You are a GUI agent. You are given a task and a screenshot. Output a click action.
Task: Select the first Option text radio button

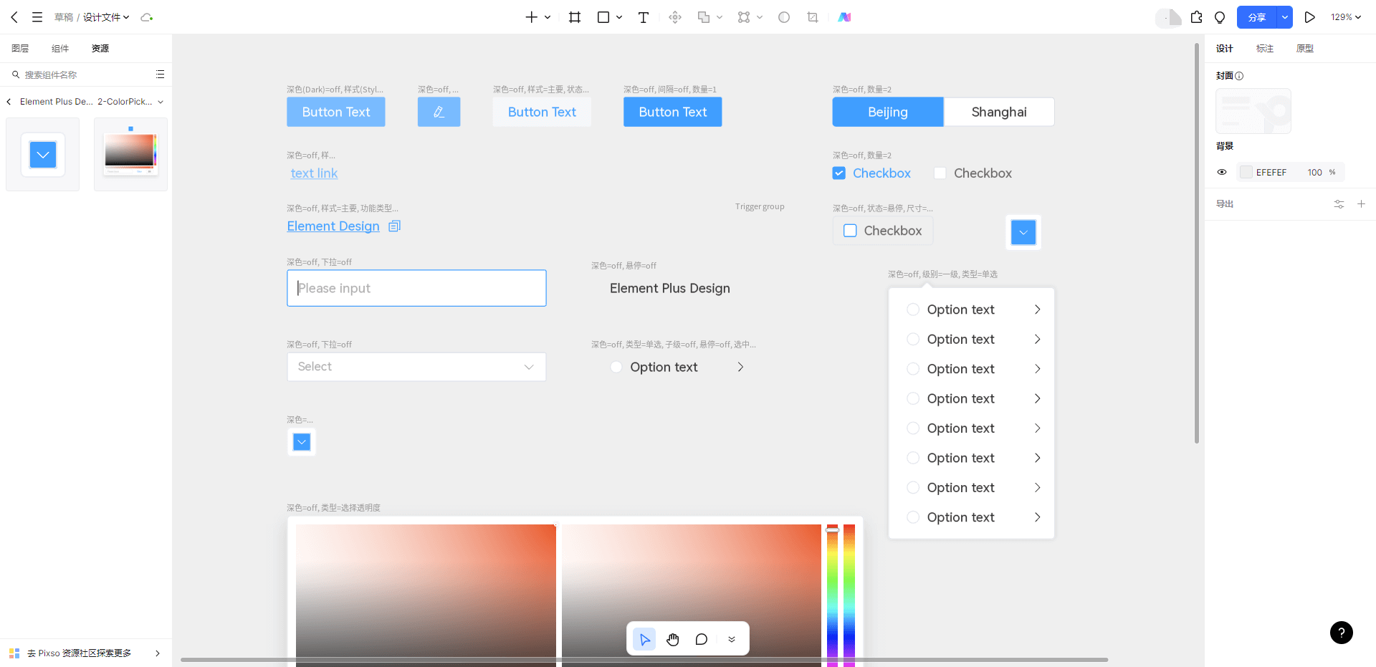point(913,309)
